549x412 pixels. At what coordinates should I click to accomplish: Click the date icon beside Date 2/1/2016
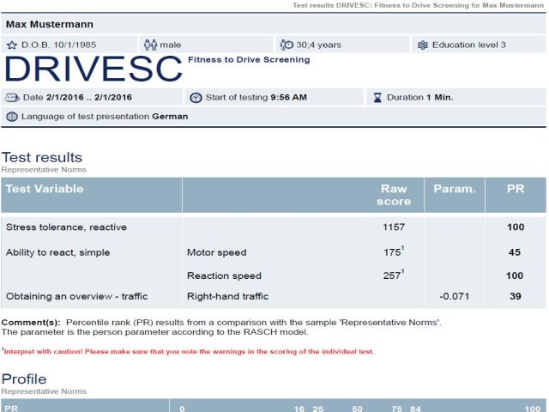[12, 97]
